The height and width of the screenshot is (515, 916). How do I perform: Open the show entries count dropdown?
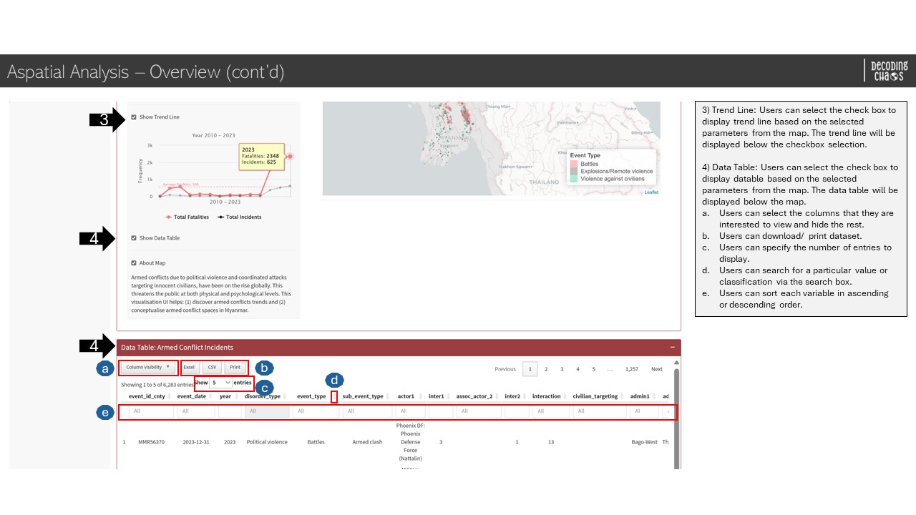pyautogui.click(x=221, y=383)
